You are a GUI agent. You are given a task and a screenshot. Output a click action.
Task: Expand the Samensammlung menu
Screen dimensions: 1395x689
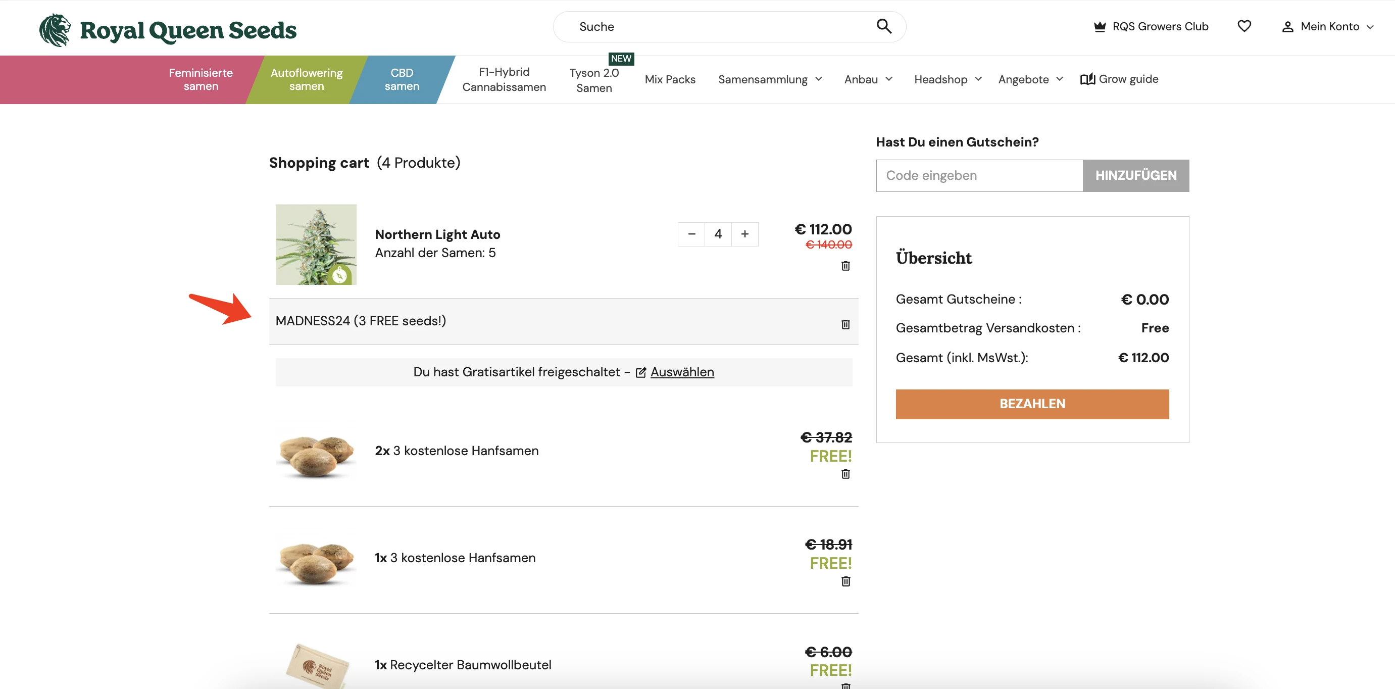818,79
